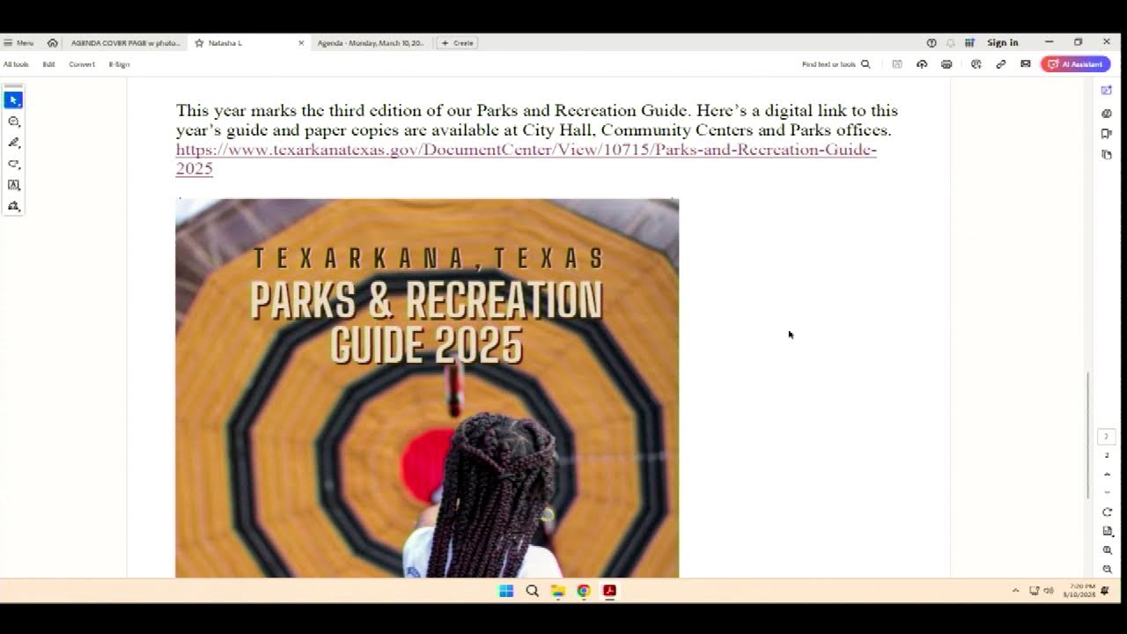Open the Edit menu
This screenshot has height=634, width=1127.
coord(48,64)
